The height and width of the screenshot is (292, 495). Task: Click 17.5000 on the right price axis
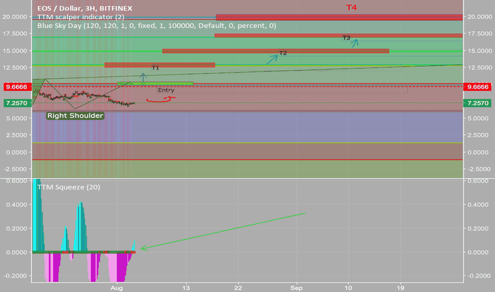click(x=480, y=33)
